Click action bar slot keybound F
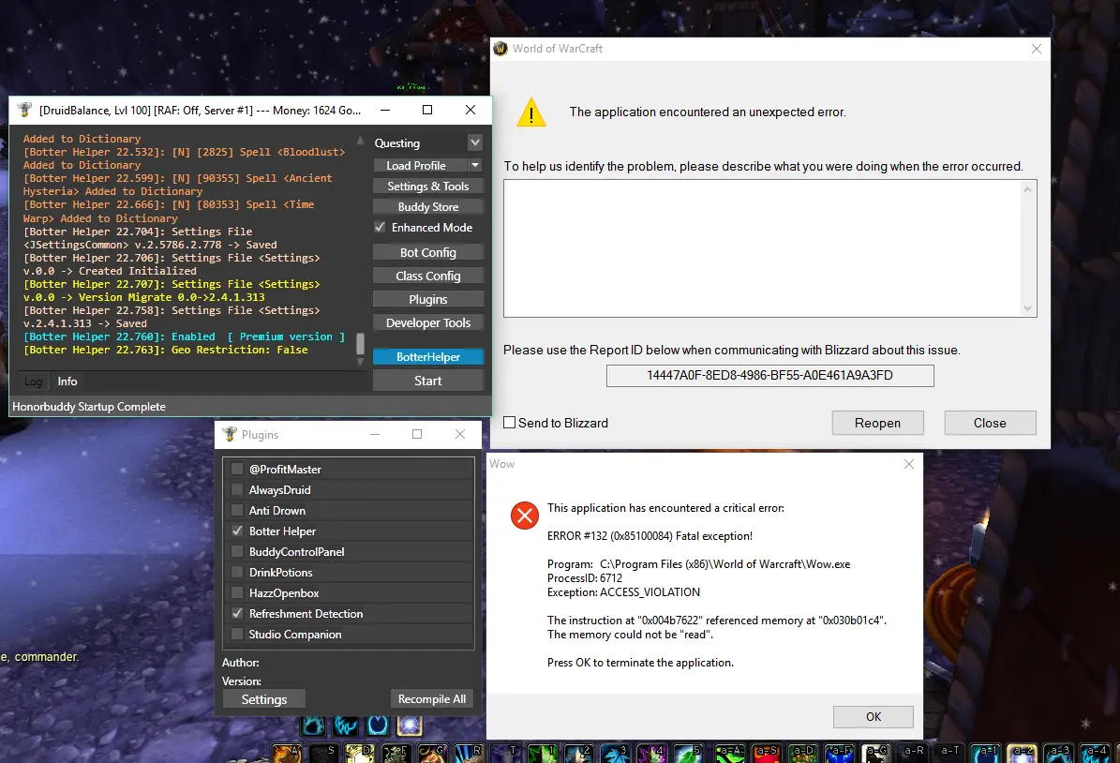The image size is (1120, 763). pos(397,754)
